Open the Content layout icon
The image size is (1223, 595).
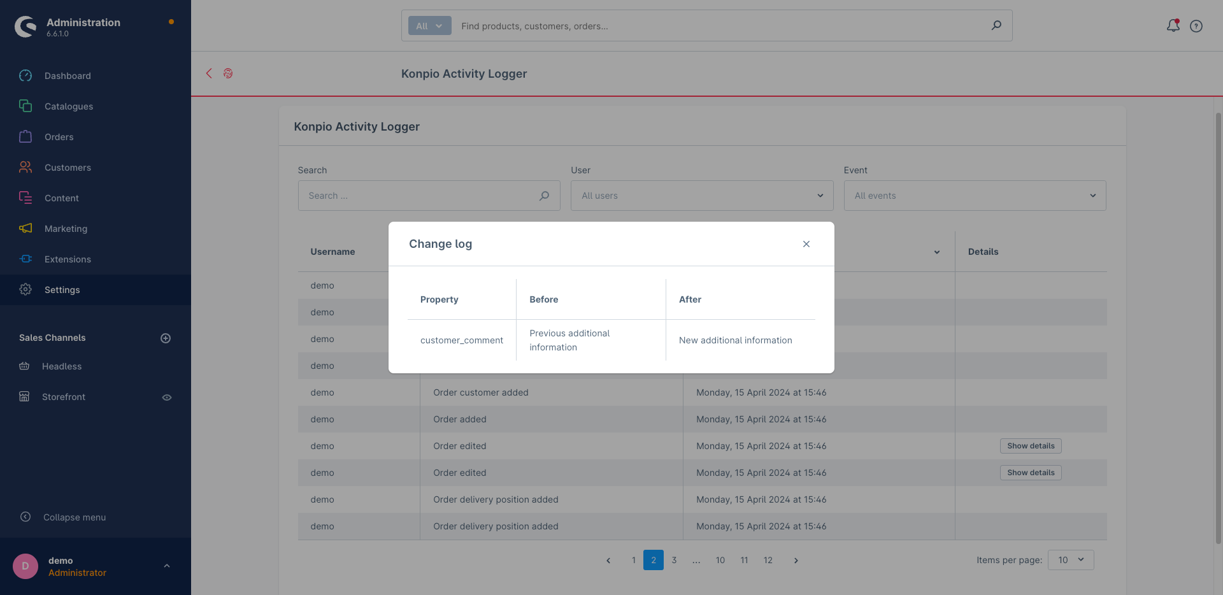click(x=25, y=198)
